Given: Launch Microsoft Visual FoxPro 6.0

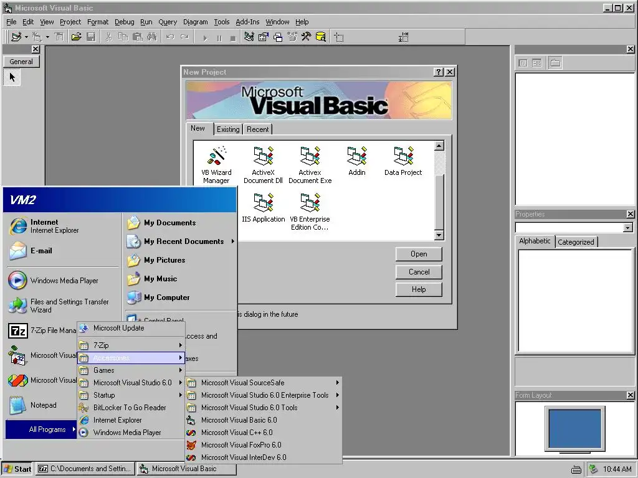Looking at the screenshot, I should (x=264, y=445).
